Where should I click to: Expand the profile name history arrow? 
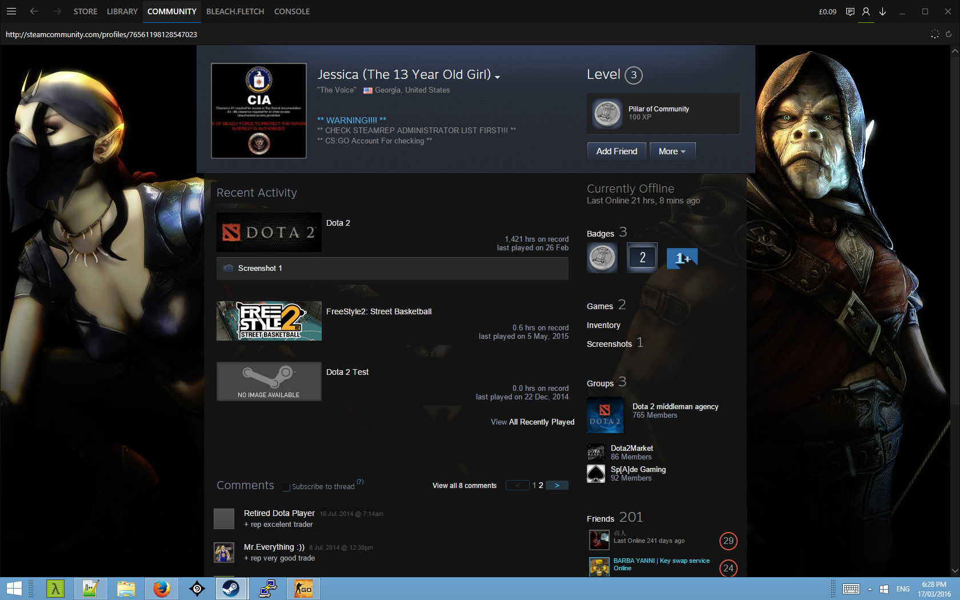point(498,77)
